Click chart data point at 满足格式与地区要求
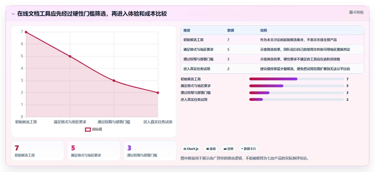Screen dimensions: 375x172 click(70, 56)
